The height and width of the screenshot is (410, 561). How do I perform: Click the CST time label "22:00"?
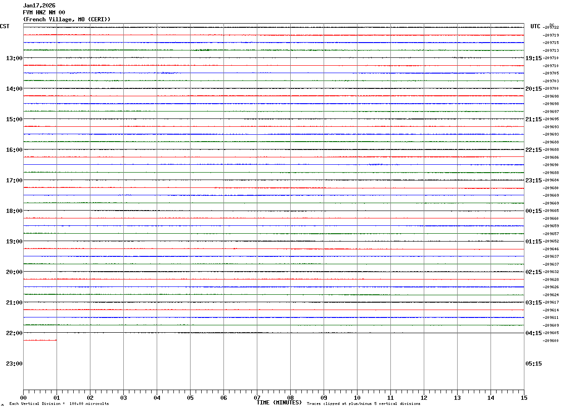(x=14, y=333)
